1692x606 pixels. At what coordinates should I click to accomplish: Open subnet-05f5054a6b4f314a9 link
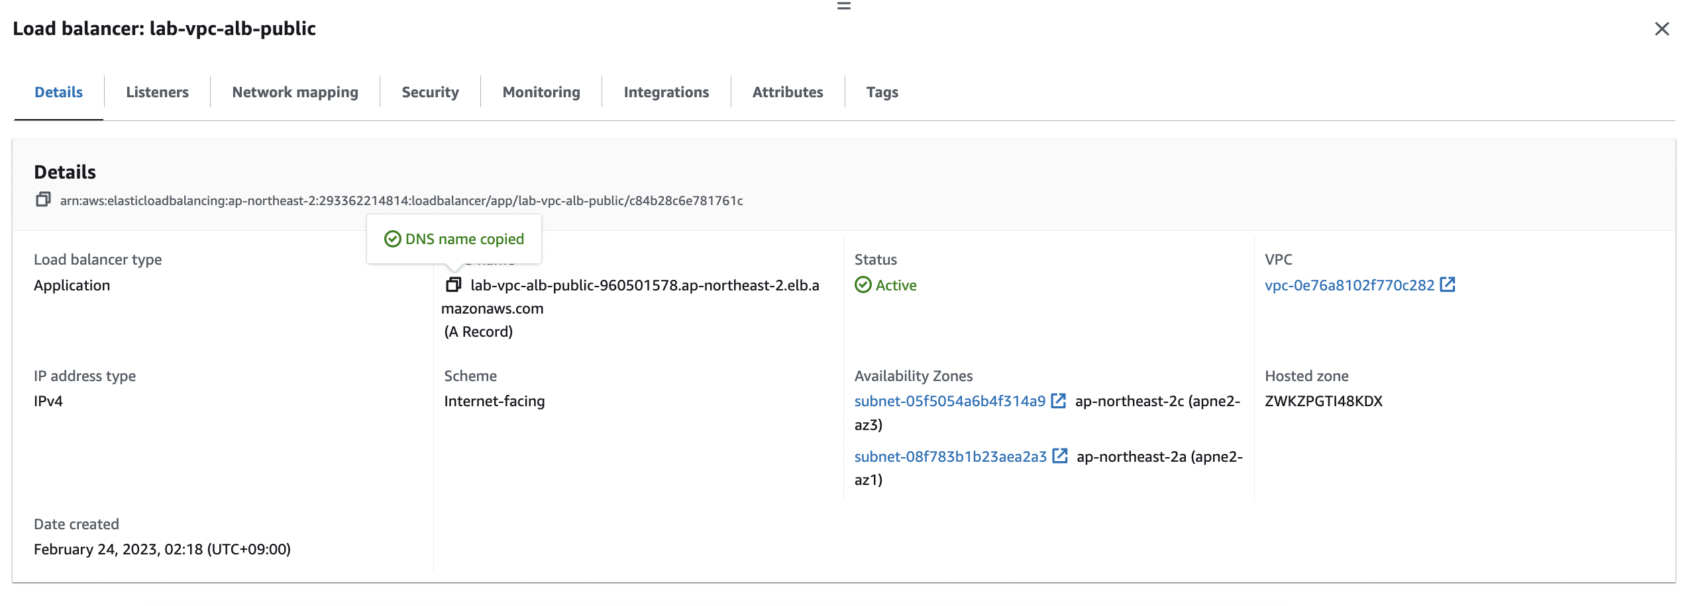point(949,401)
